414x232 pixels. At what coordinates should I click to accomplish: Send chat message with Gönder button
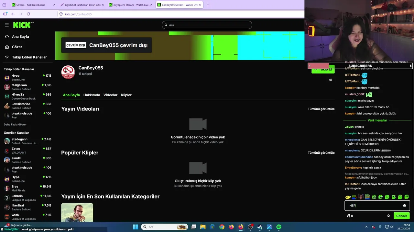tap(401, 216)
